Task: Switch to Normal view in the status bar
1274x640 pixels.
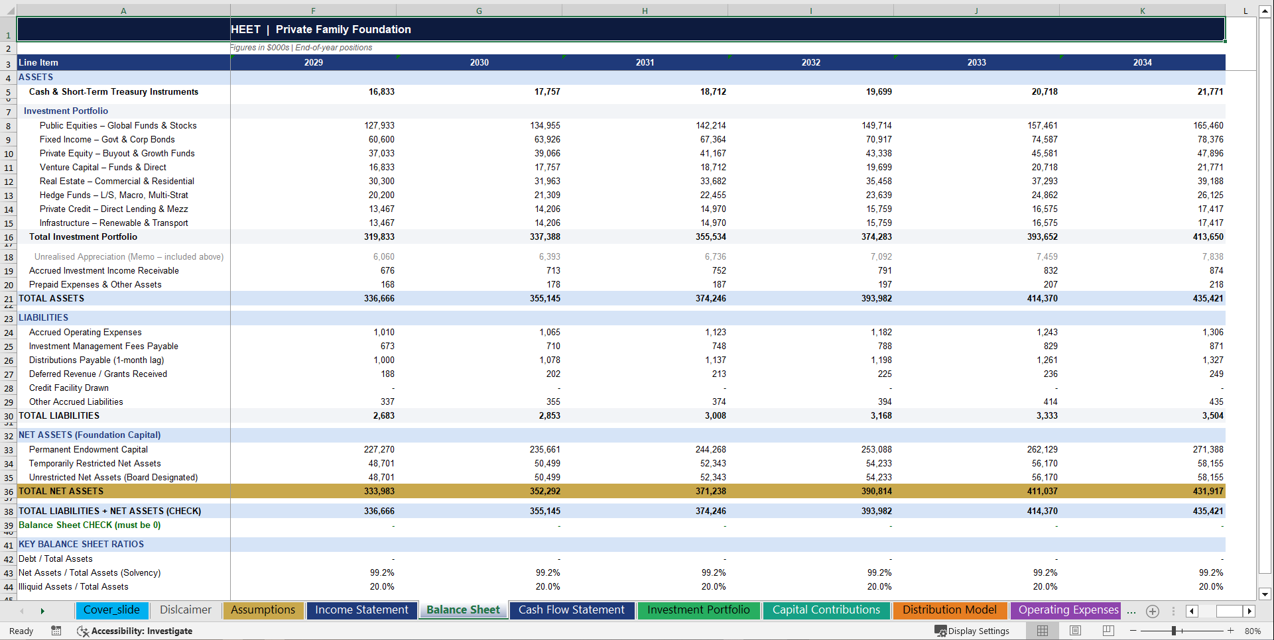Action: [1043, 631]
